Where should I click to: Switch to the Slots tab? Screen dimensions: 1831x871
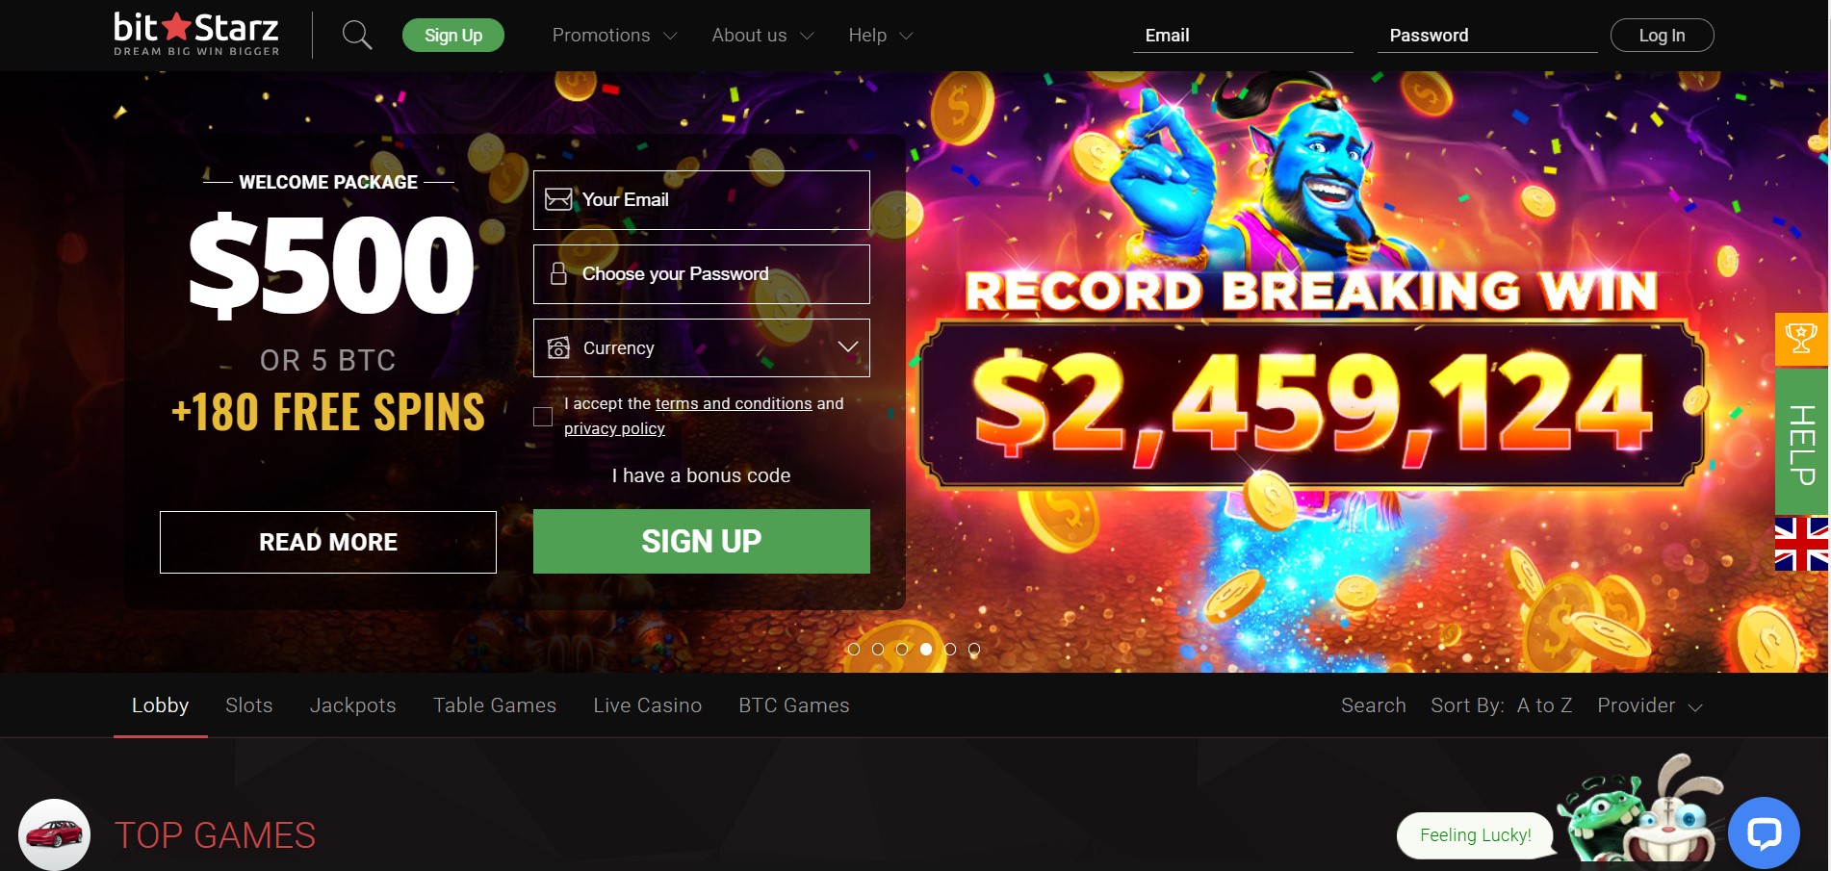[249, 705]
